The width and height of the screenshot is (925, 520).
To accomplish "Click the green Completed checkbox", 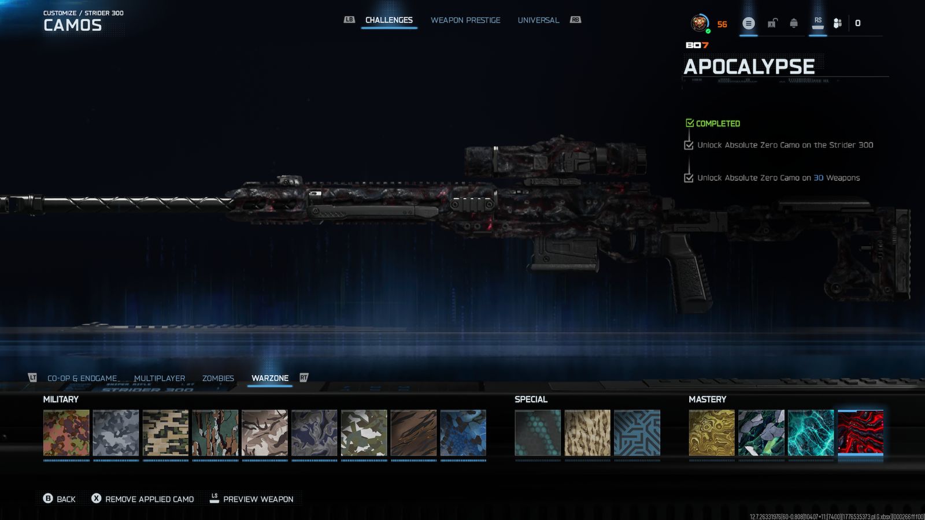I will pyautogui.click(x=690, y=123).
